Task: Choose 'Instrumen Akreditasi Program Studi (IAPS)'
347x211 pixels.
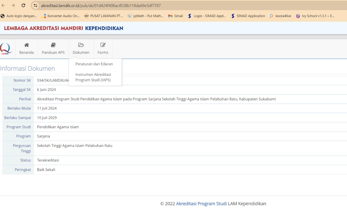Action: (x=93, y=77)
